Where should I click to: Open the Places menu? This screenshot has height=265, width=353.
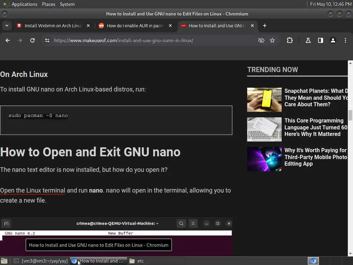coord(49,4)
